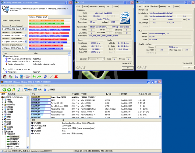Click the Value column header in Sandra
This screenshot has height=153, width=195.
pos(50,53)
